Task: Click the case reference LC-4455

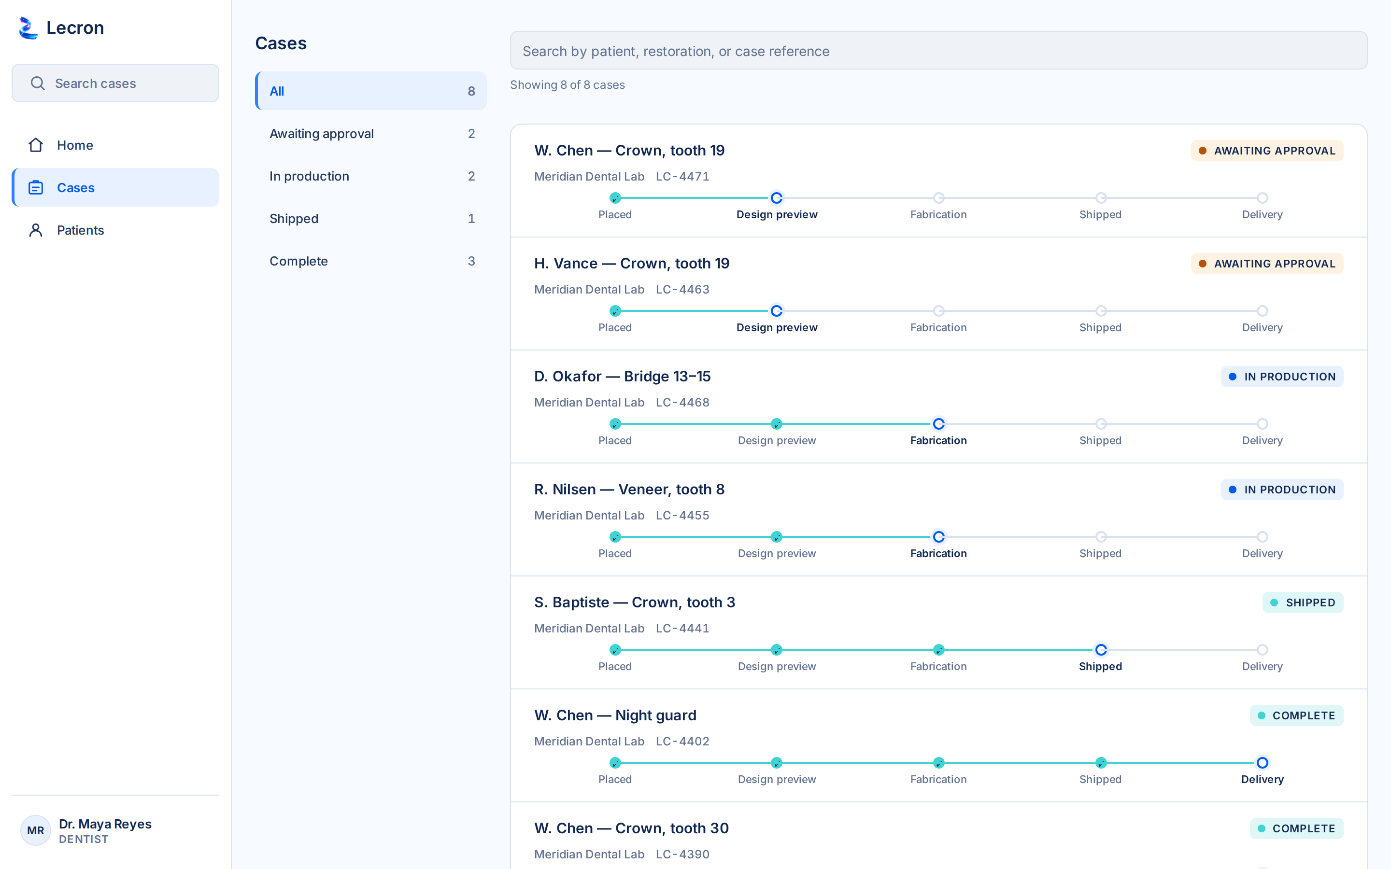Action: (x=682, y=516)
